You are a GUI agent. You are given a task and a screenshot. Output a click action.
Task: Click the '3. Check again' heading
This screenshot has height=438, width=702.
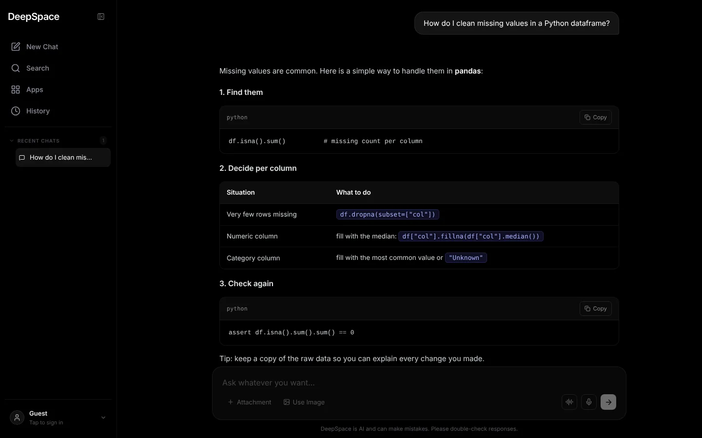246,284
